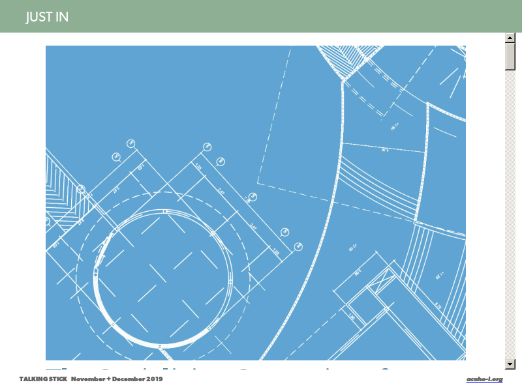This screenshot has width=522, height=391.
Task: Open the acuho-i.org link
Action: coord(484,379)
